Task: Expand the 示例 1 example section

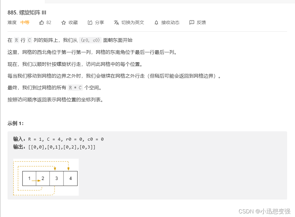Action: tap(14, 123)
